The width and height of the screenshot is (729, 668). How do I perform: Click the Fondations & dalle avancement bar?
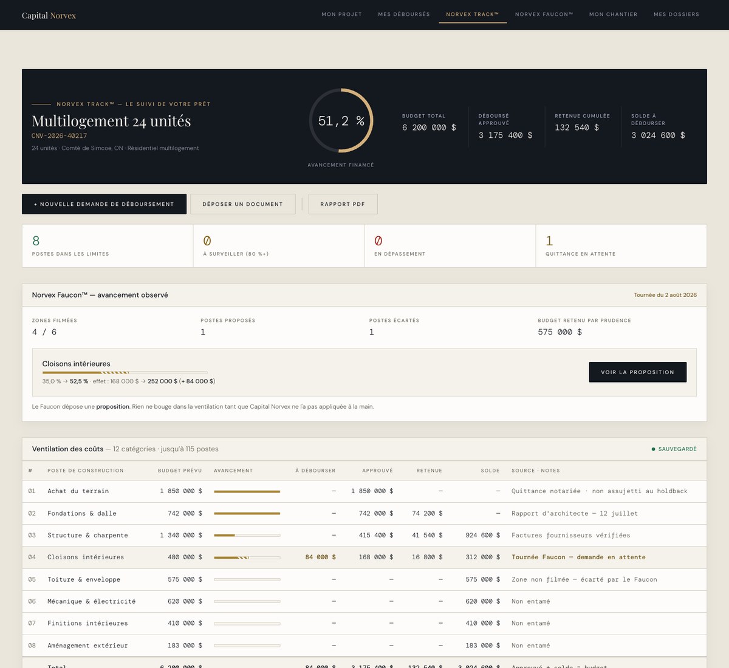[247, 514]
